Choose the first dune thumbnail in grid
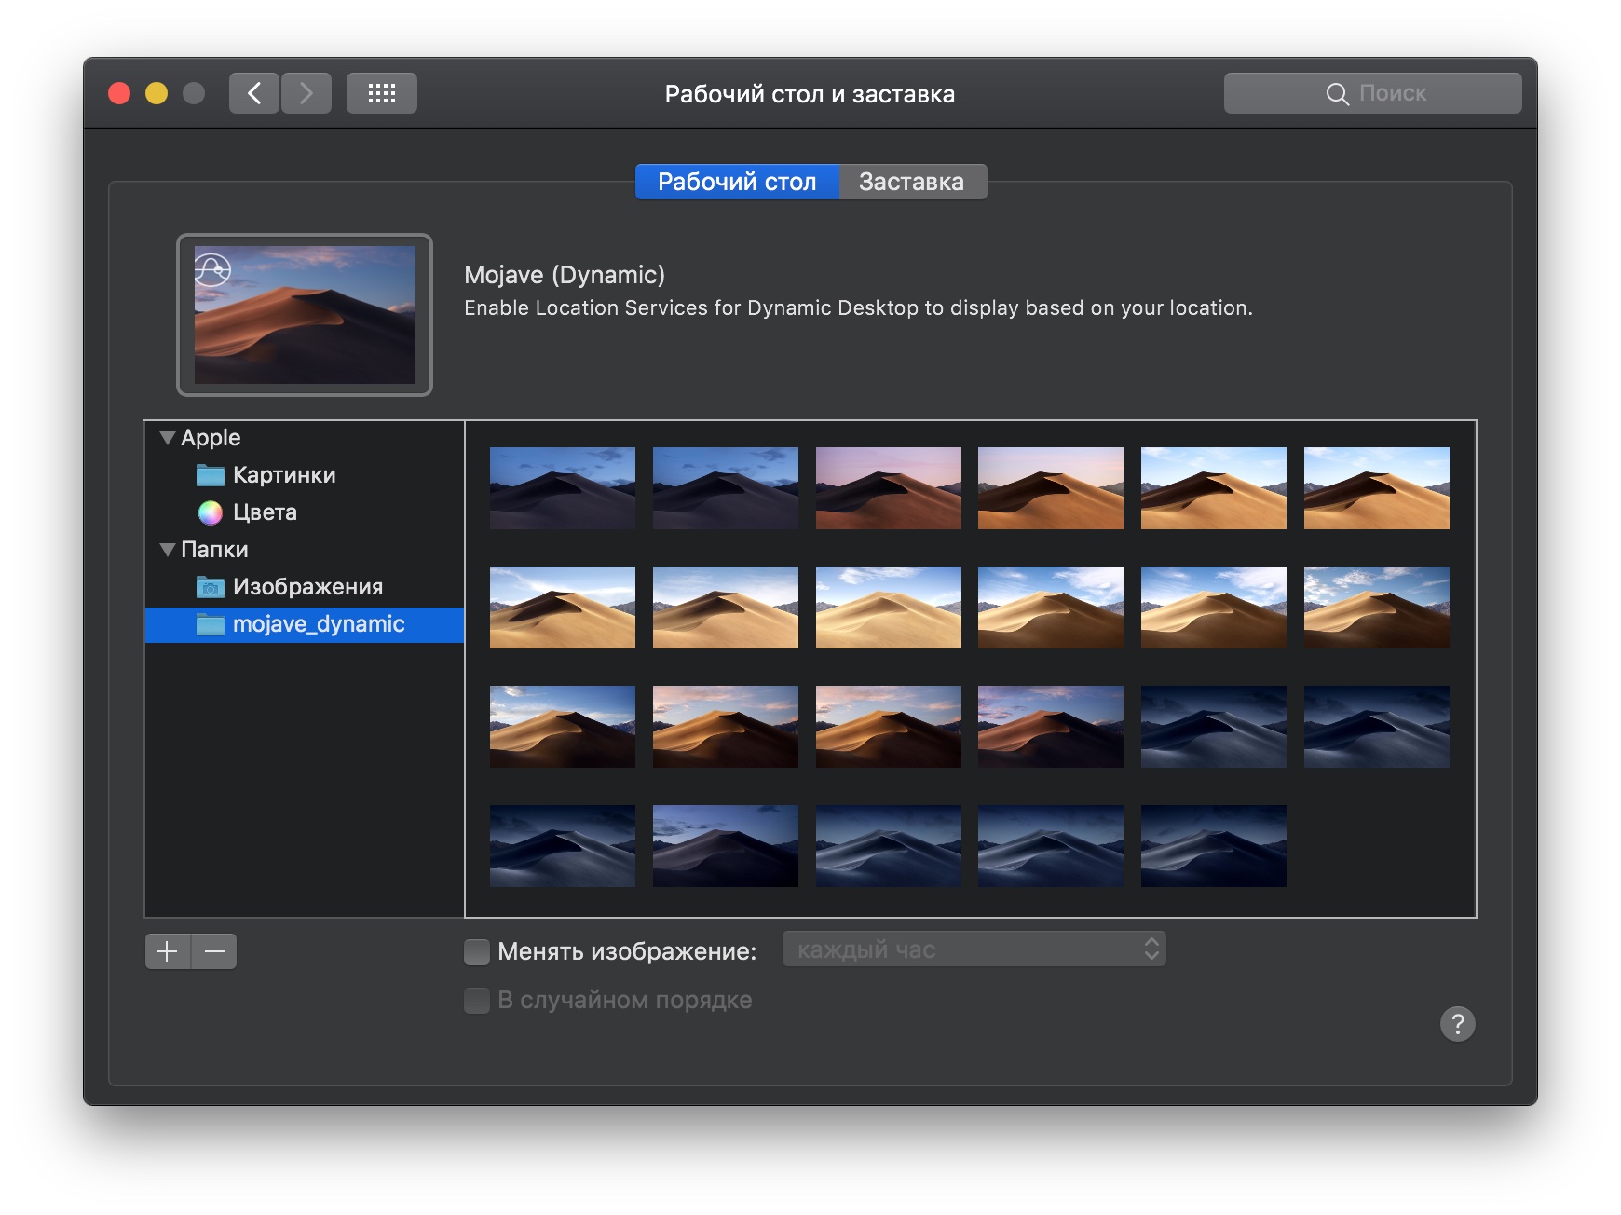Viewport: 1621px width, 1215px height. [x=563, y=488]
